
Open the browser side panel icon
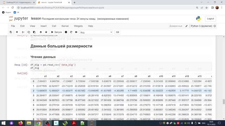[x=212, y=8]
